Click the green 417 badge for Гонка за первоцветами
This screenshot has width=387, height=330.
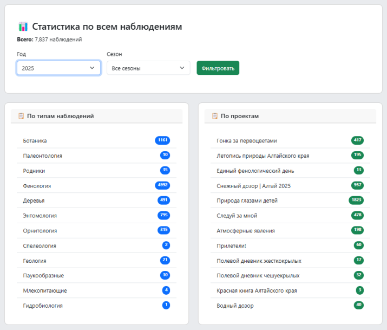pyautogui.click(x=357, y=140)
